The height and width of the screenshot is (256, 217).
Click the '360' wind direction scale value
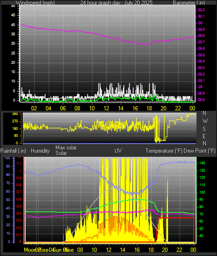[15, 114]
